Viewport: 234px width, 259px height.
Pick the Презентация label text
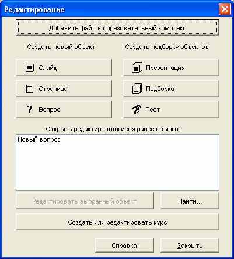point(165,68)
